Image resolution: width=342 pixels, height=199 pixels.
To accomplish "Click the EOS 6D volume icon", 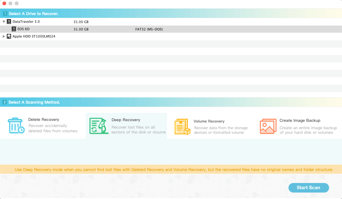I will click(14, 29).
